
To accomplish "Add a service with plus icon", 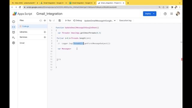I will 45,37.
